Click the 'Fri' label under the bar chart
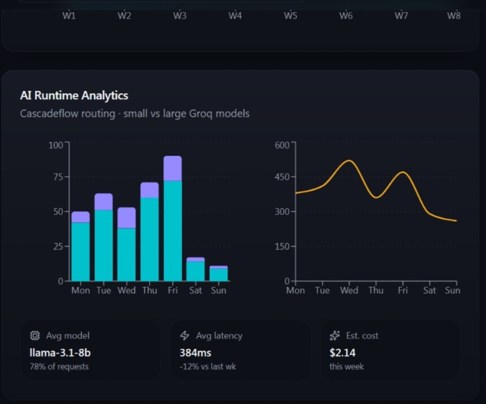The width and height of the screenshot is (486, 404). pos(173,290)
